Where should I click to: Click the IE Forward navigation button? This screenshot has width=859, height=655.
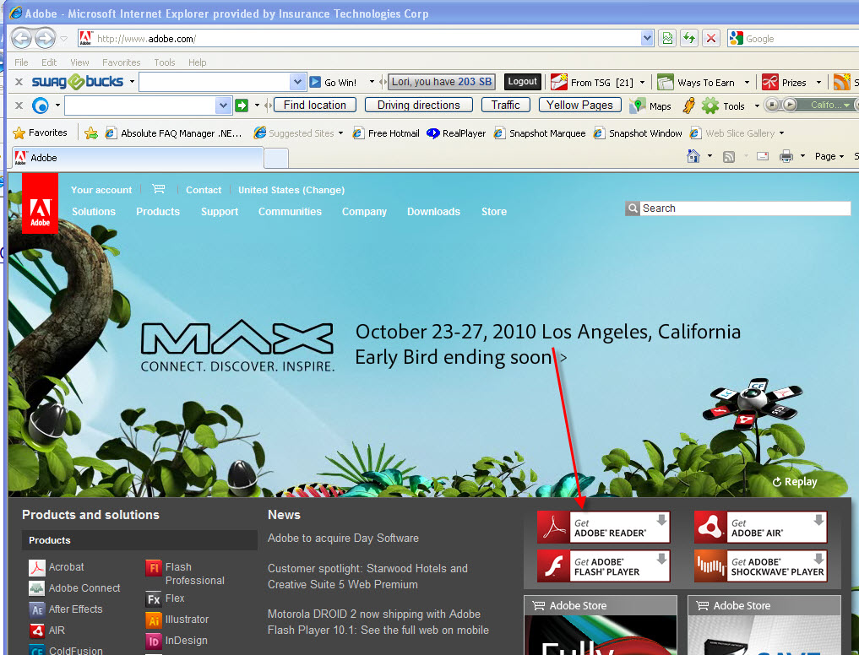[x=45, y=38]
